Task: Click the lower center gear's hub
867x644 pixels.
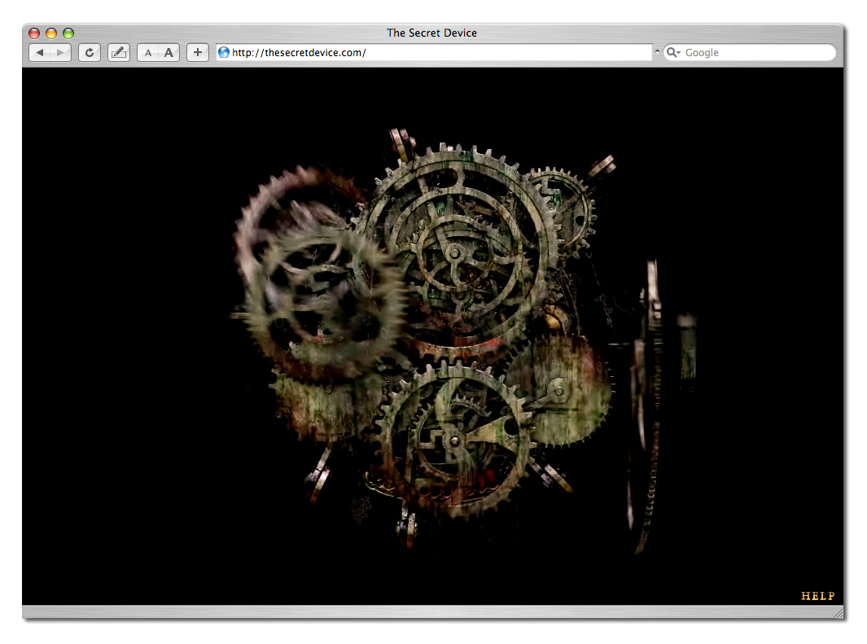Action: (x=453, y=440)
